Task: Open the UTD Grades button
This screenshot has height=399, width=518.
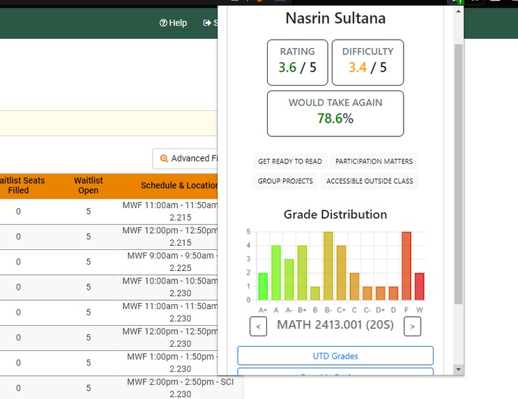Action: (335, 356)
